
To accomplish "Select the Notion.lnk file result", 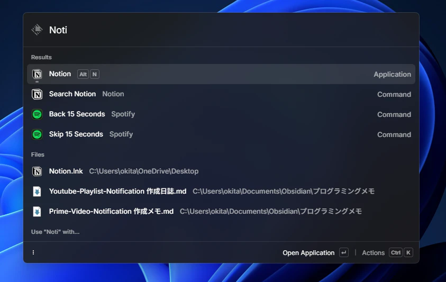I will (221, 171).
